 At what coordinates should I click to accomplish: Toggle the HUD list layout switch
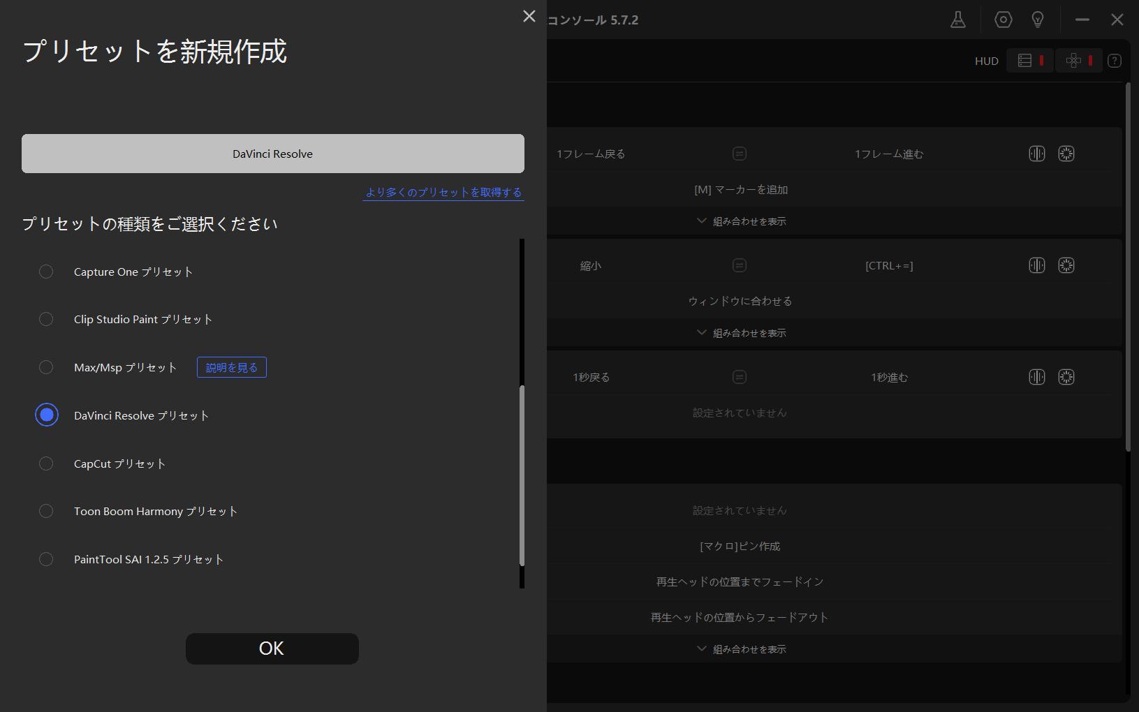pyautogui.click(x=1030, y=61)
